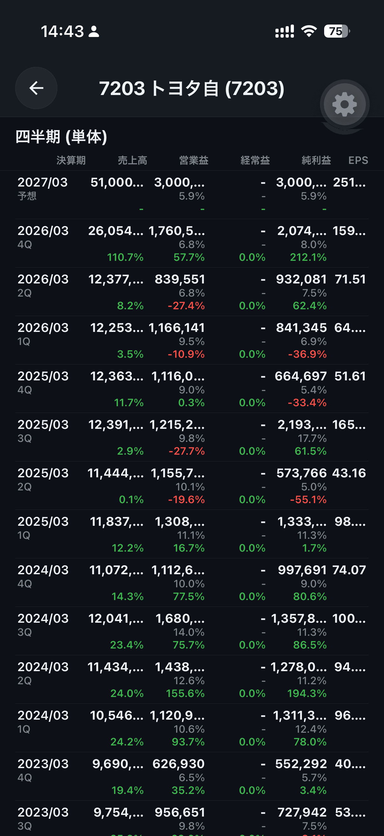Tap operating profit 1,166,141
The image size is (384, 836).
(176, 328)
